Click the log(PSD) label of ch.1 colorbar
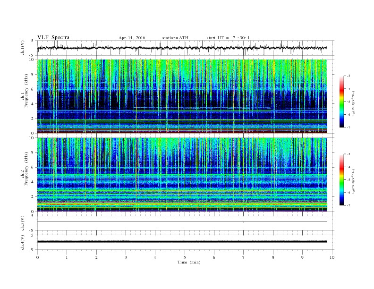 tap(353, 103)
